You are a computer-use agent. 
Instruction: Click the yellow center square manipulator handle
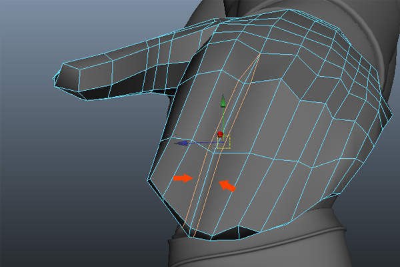pyautogui.click(x=224, y=142)
